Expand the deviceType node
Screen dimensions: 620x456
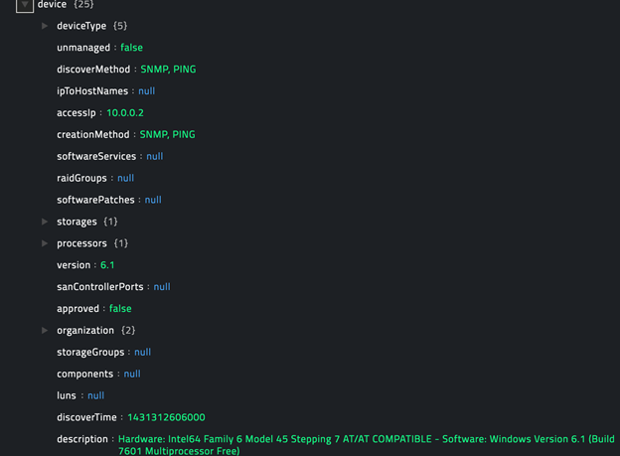(45, 26)
